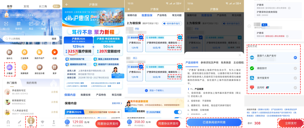Image resolution: width=304 pixels, height=128 pixels.
Task: Tap 去查看 for 养老服务专区
Action: pos(55,92)
